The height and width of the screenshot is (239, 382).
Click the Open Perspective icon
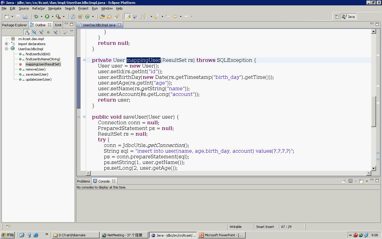coord(337,17)
